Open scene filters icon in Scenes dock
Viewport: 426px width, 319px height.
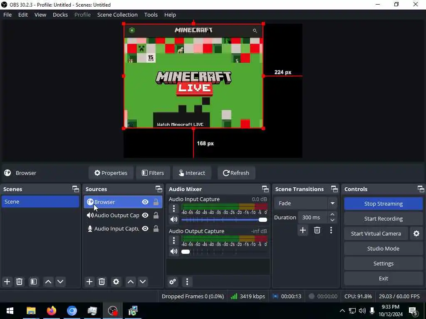33,282
